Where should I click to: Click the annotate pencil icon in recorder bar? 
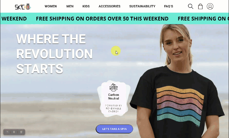[x=7, y=132]
